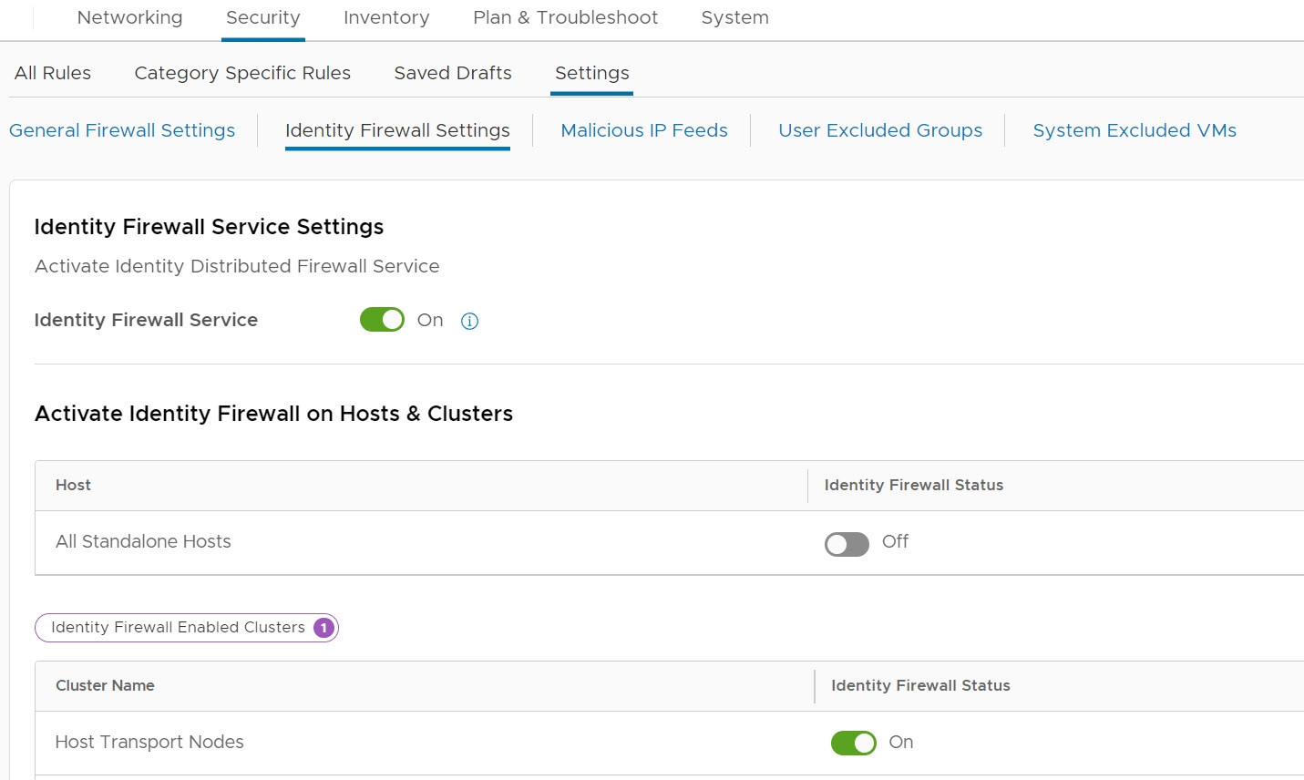Screen dimensions: 1304x780
Task: Switch to the System tab
Action: [734, 18]
